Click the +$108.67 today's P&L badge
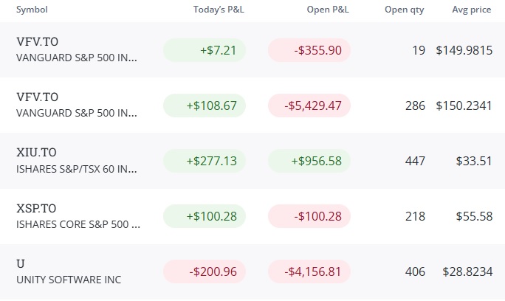This screenshot has width=505, height=301. point(204,106)
